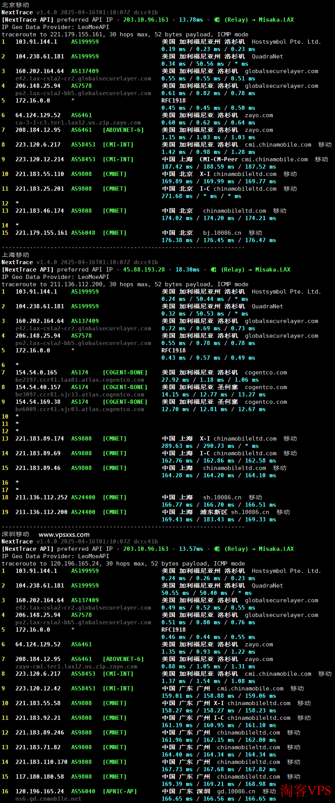
Task: Click hop IP 154.54.40.157
Action: [x=38, y=387]
